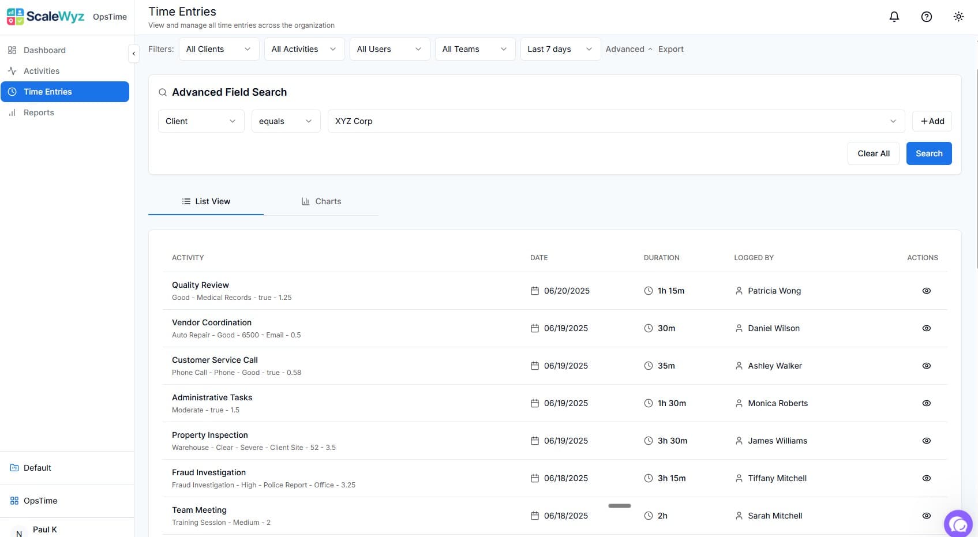Open the notifications bell icon
The height and width of the screenshot is (537, 978).
(894, 17)
